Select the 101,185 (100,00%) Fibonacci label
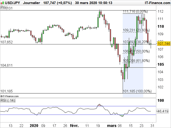171x128 pixels. coord(137,91)
